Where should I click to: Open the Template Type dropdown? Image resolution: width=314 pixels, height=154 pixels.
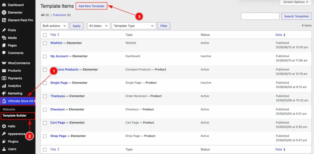tap(134, 26)
